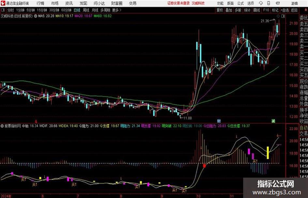Screen dimensions: 308x198
Task: Click the green MA60 indicator value
Action: coord(103,16)
